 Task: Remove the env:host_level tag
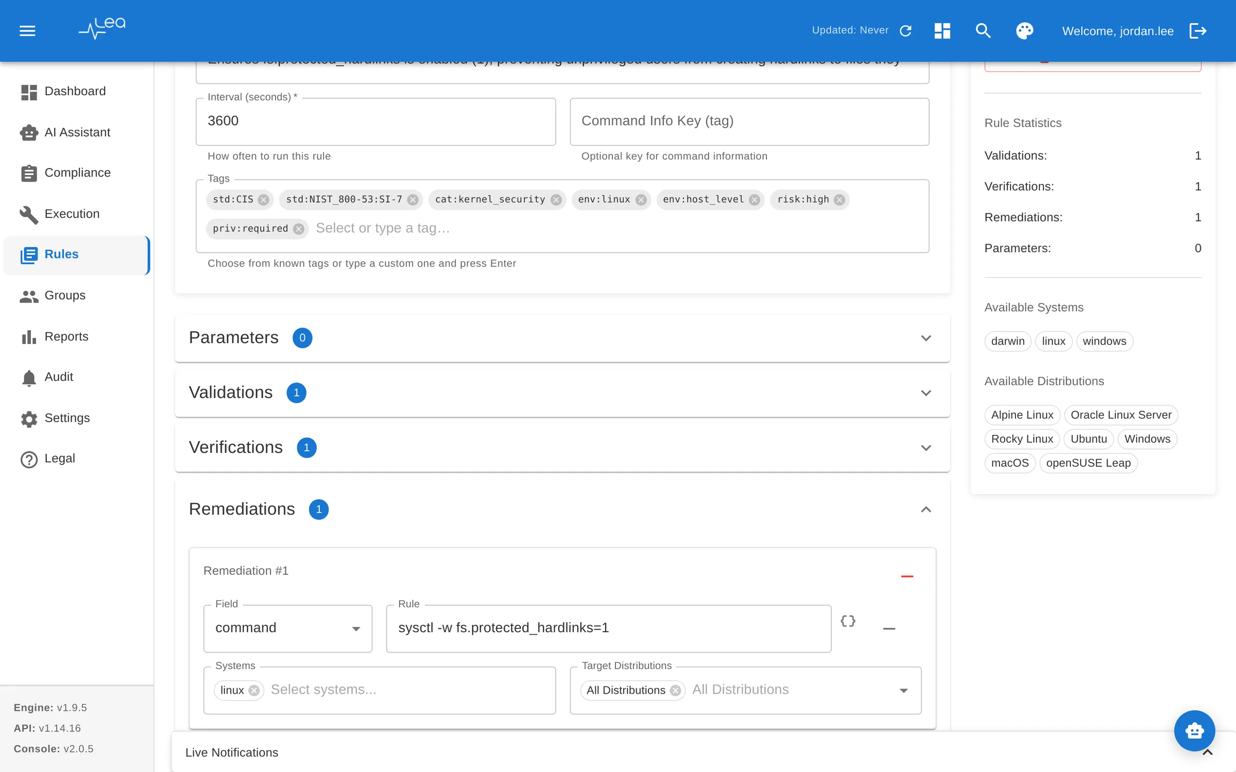click(x=754, y=200)
